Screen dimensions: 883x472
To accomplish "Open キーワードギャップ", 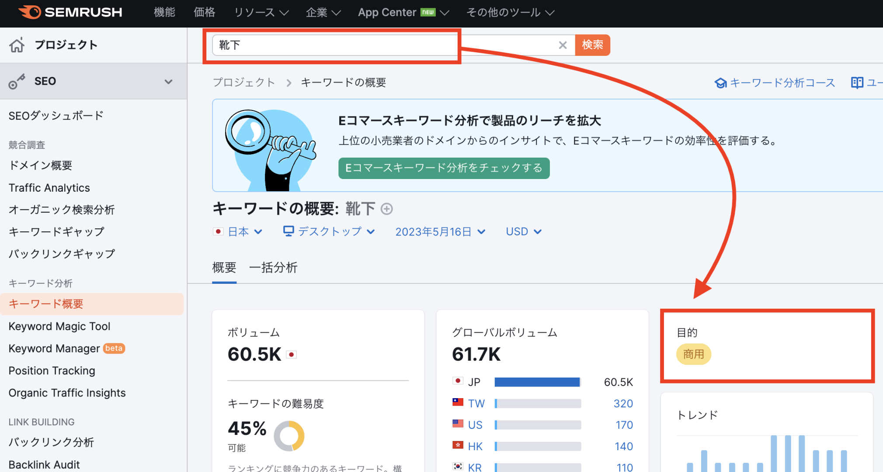I will [56, 232].
